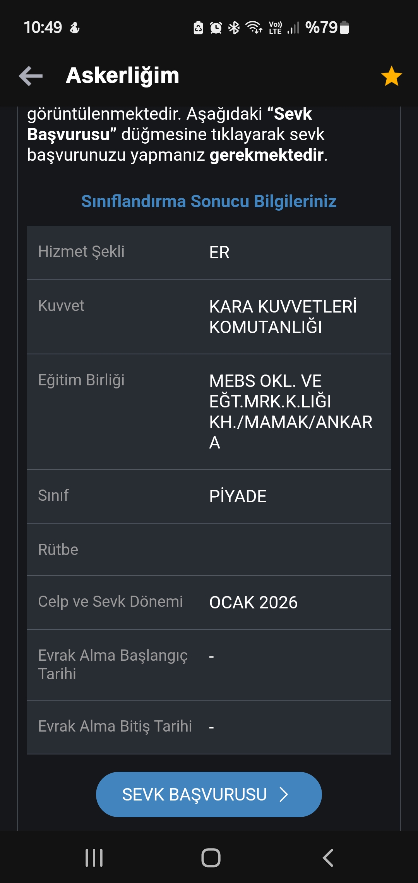Open Android recent apps button
Image resolution: width=418 pixels, height=883 pixels.
pos(94,857)
